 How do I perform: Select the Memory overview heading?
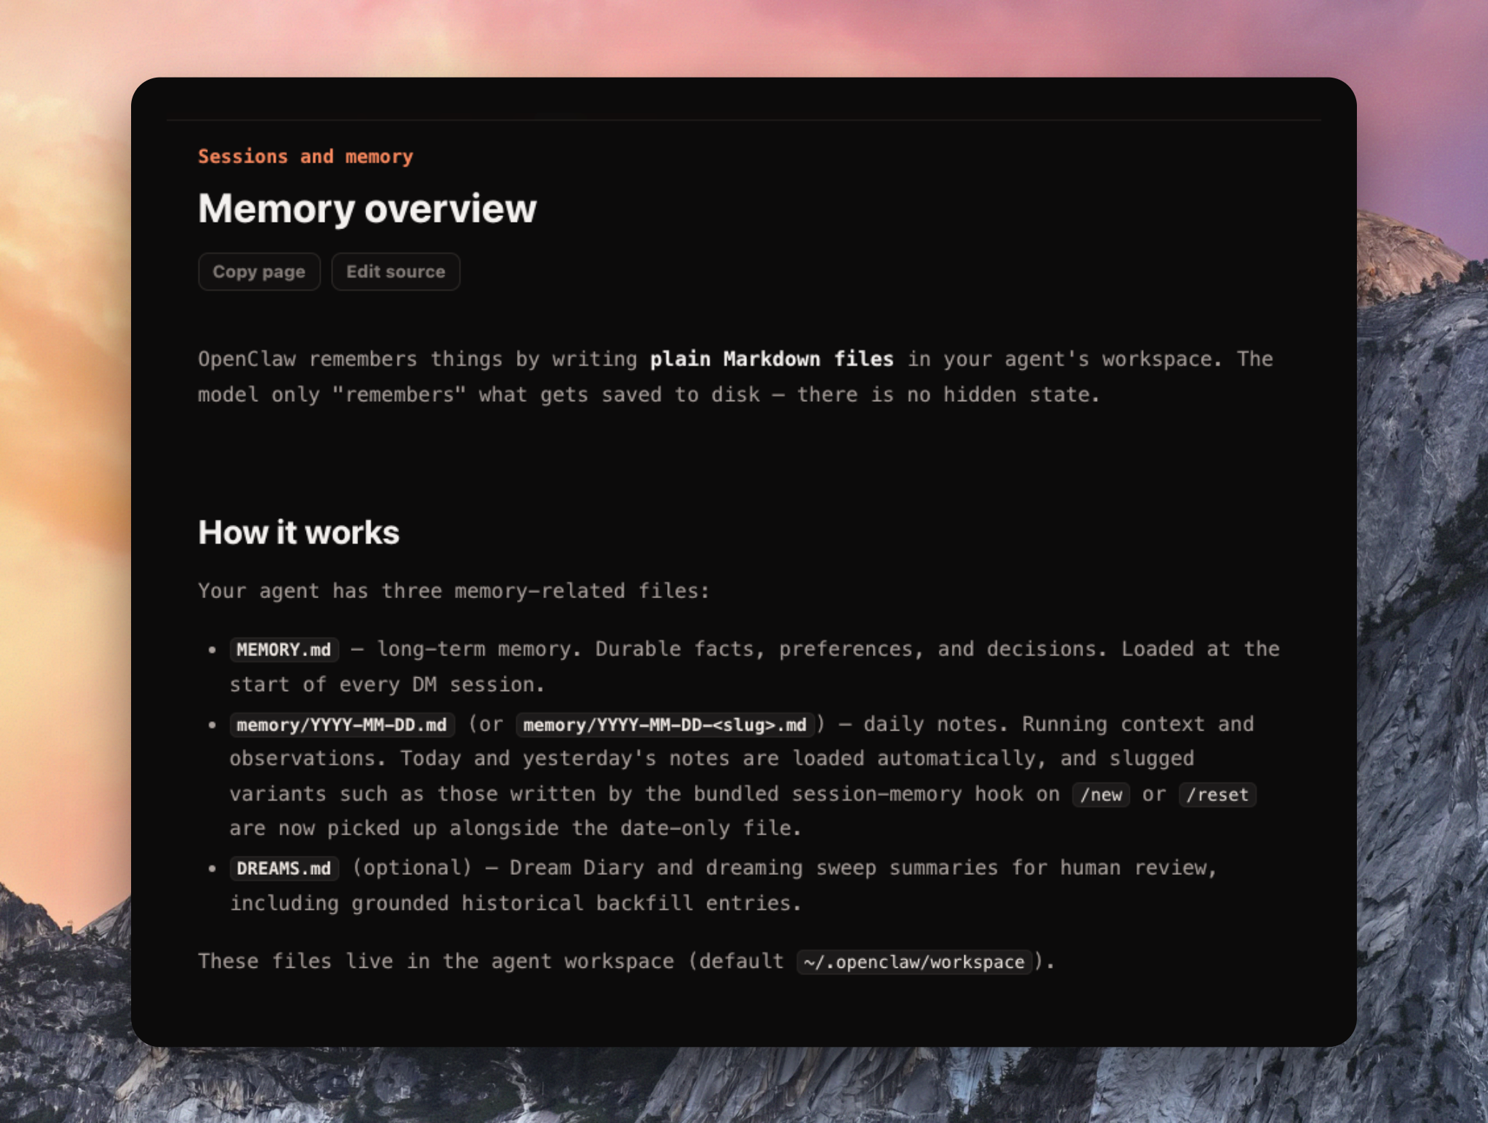[367, 209]
